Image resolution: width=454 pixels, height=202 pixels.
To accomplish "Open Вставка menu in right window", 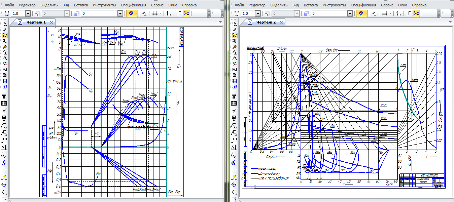I will point(311,5).
